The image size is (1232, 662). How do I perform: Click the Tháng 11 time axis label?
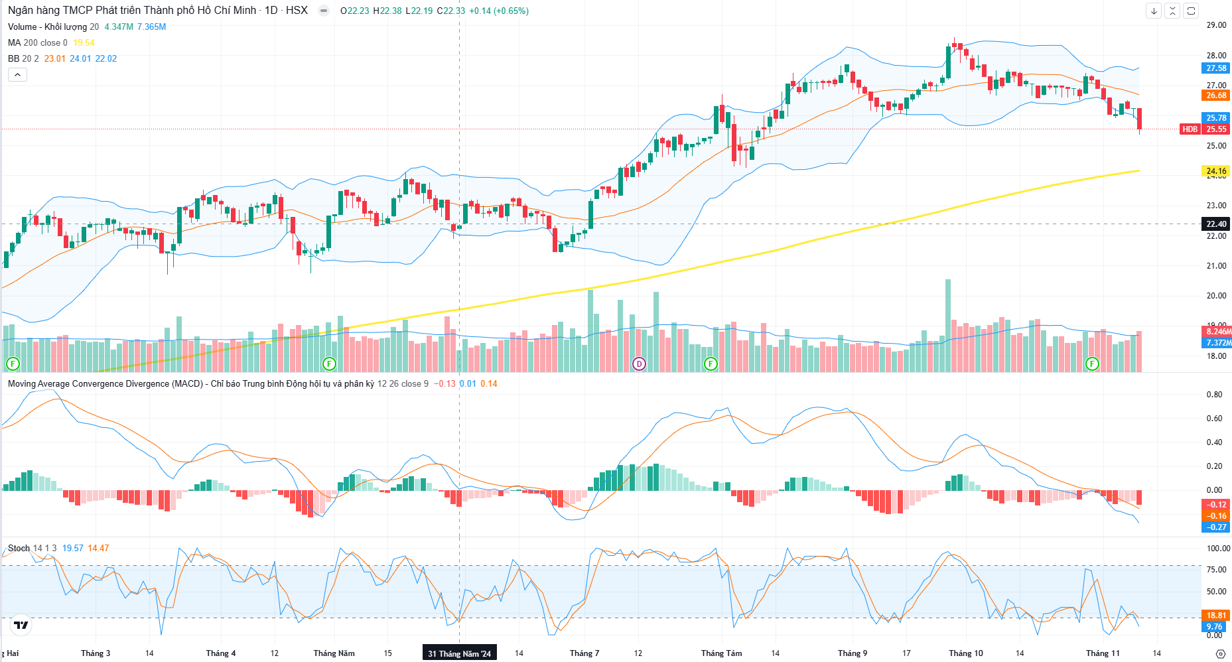(x=1103, y=653)
